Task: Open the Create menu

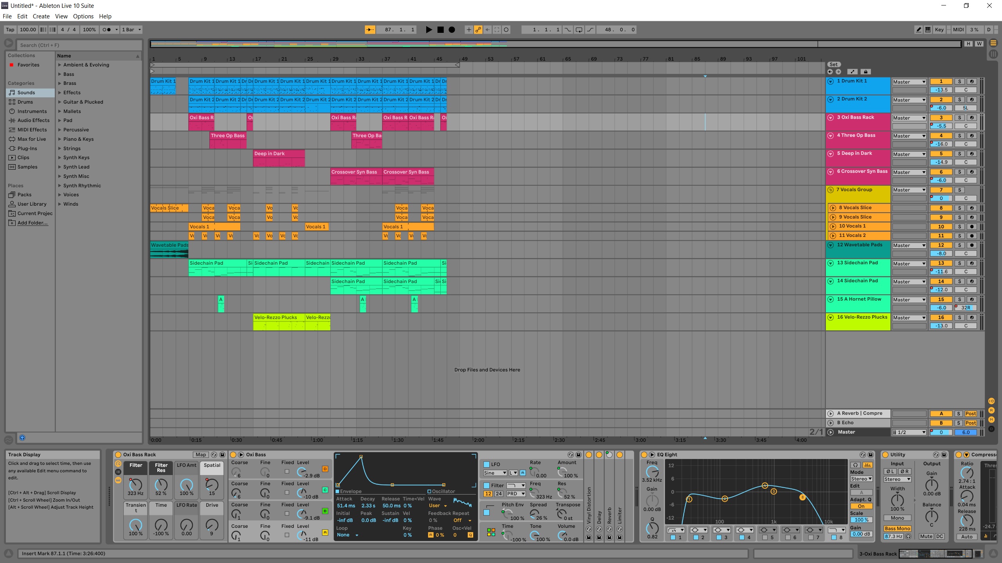Action: tap(41, 16)
